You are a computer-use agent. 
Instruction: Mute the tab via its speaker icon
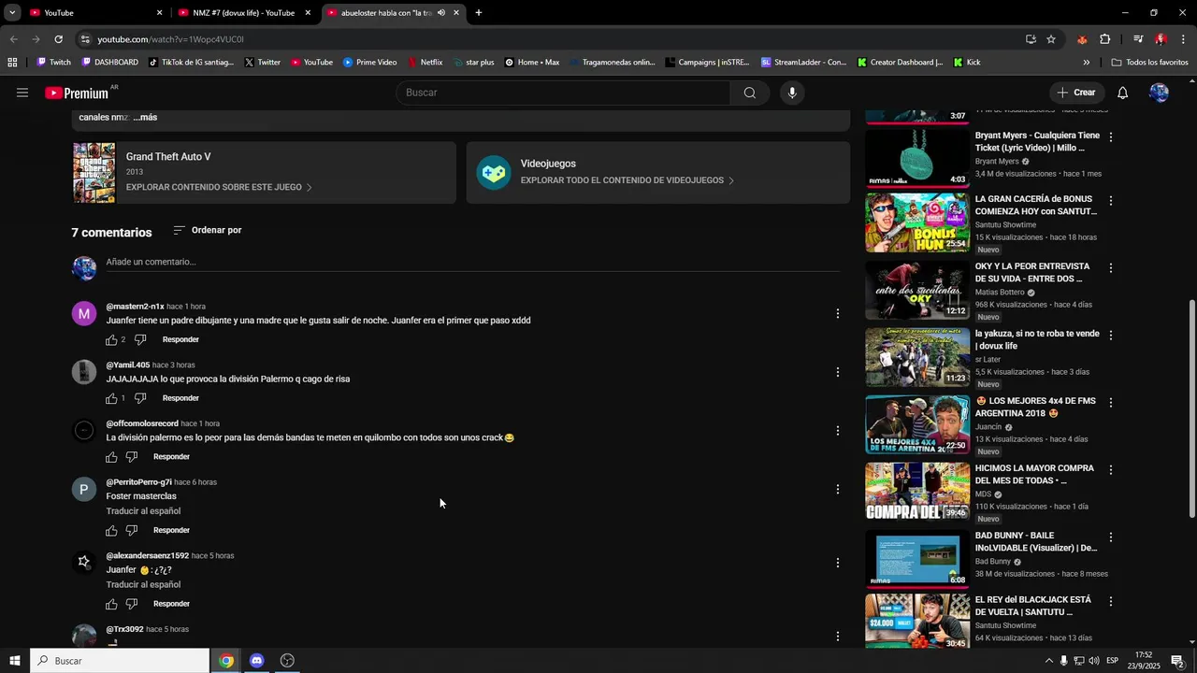tap(441, 13)
